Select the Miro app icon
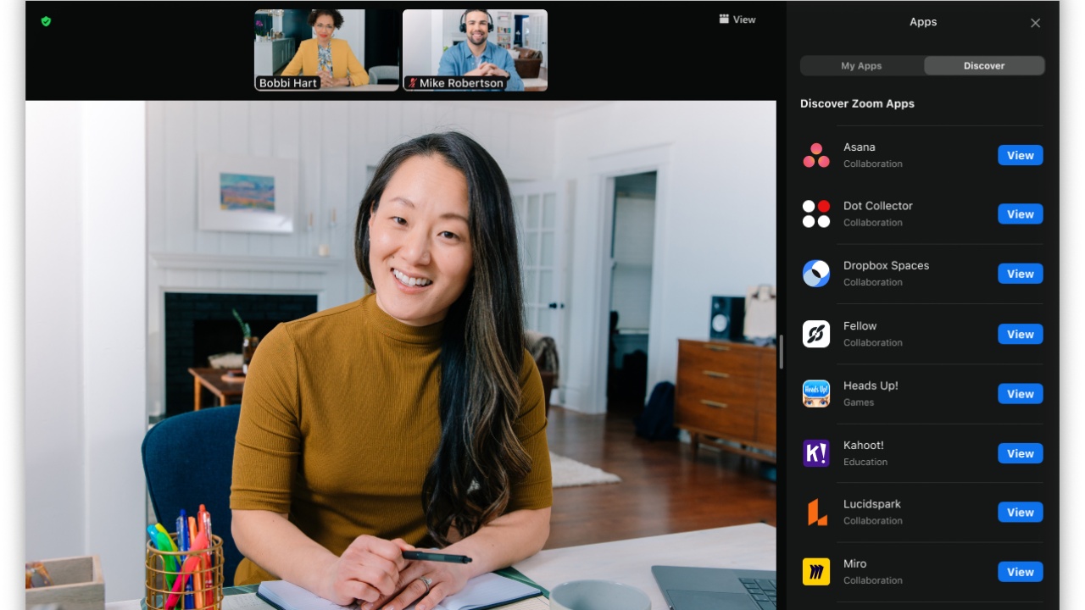 pos(815,571)
